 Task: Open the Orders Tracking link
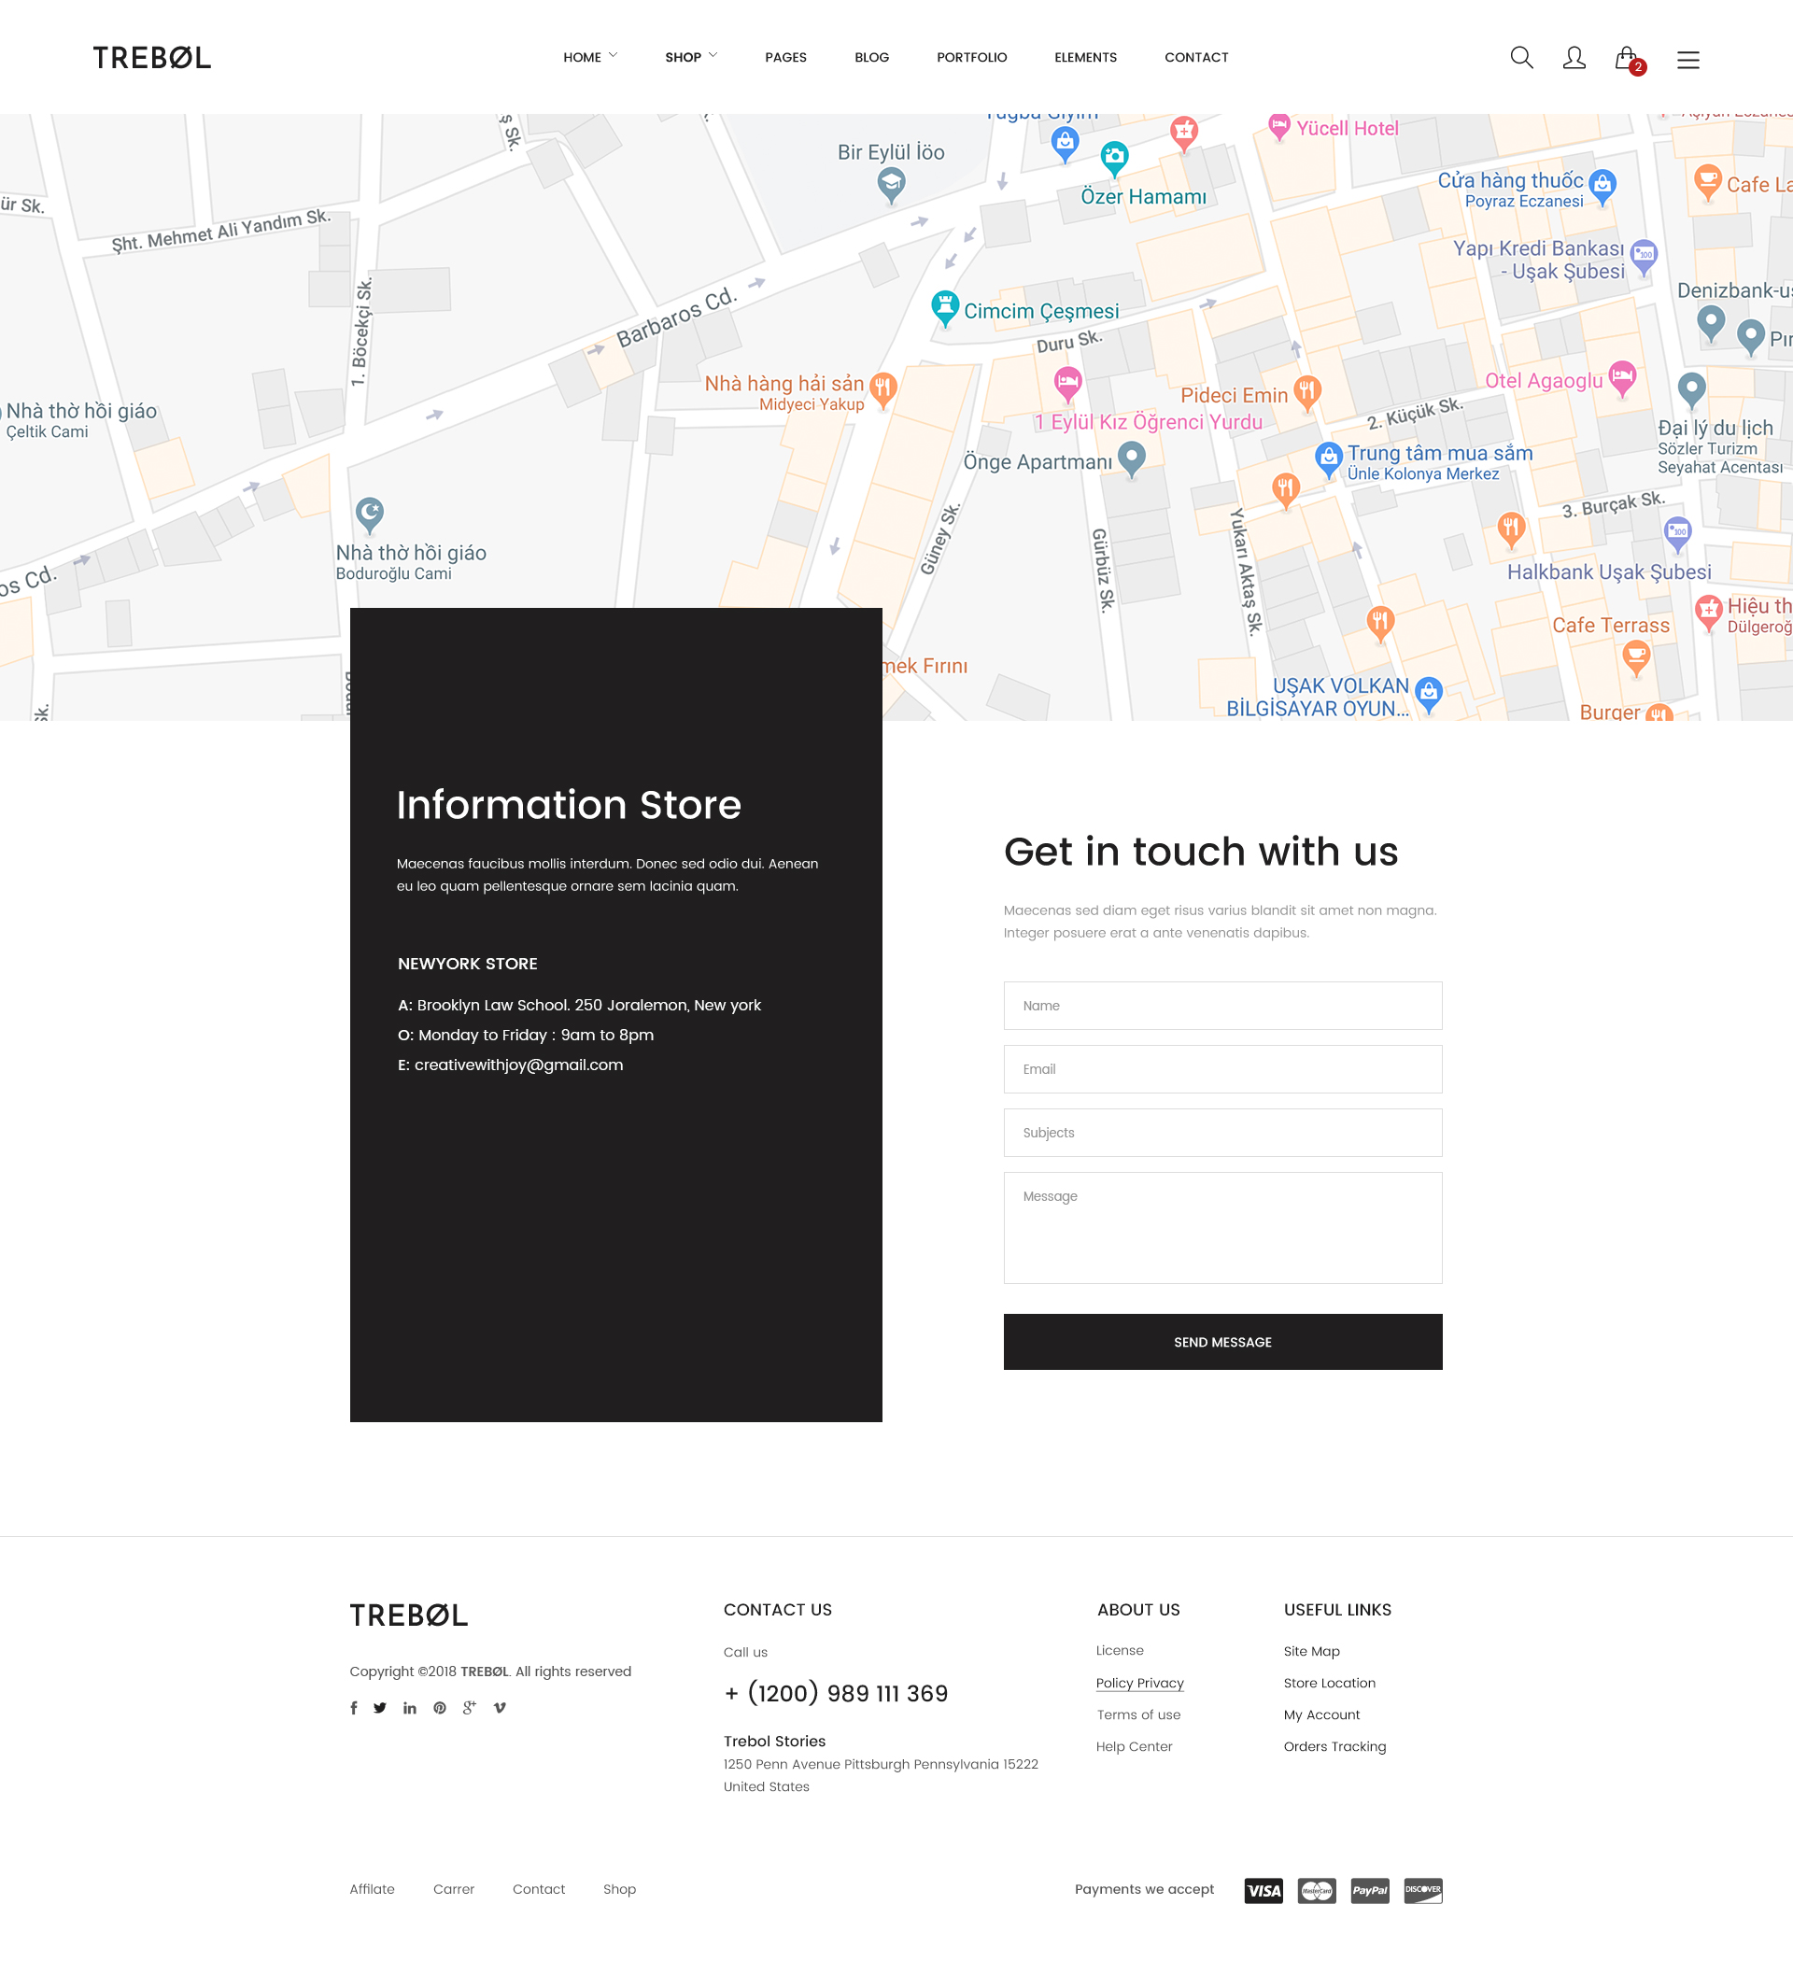(x=1334, y=1747)
